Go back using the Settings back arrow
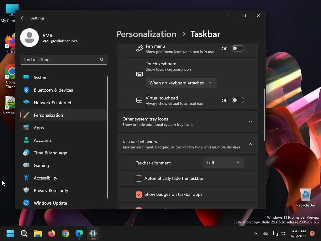Viewport: 321px width, 241px height. (23, 18)
